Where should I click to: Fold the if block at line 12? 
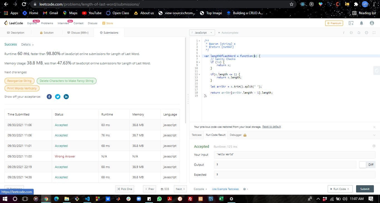pyautogui.click(x=199, y=74)
